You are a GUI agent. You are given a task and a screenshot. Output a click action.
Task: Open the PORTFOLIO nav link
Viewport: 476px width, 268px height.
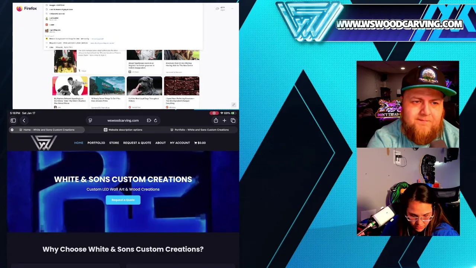[x=96, y=143]
